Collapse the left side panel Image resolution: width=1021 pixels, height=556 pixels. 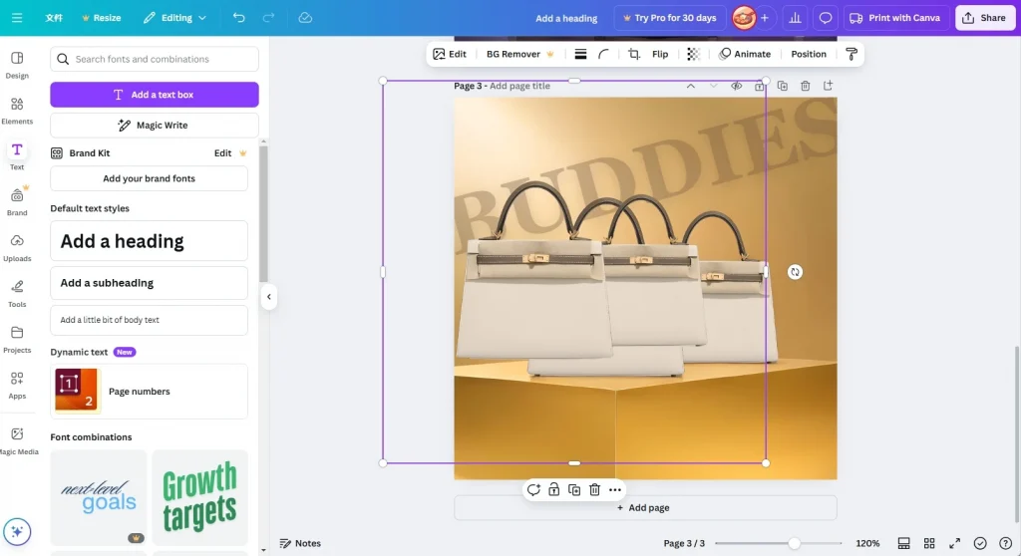(268, 296)
